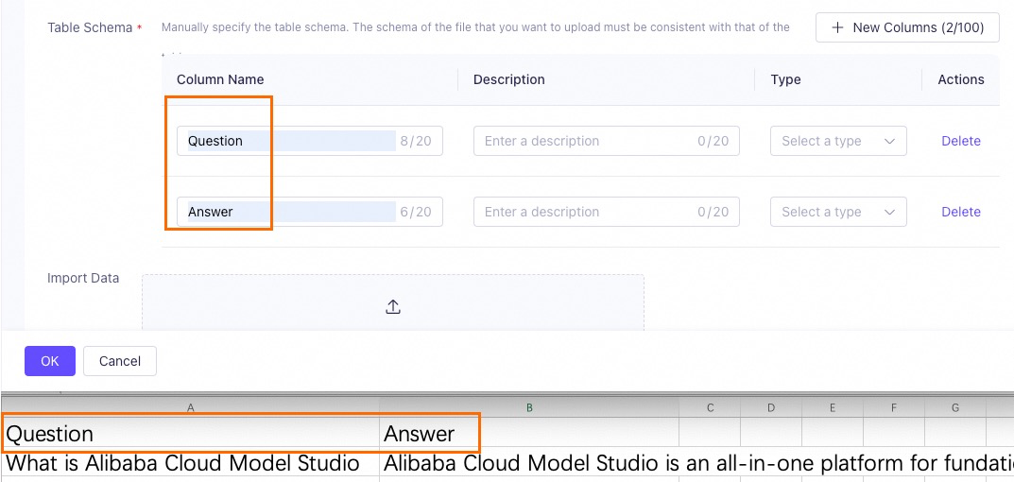The height and width of the screenshot is (482, 1014).
Task: Click spreadsheet cell containing 'Question'
Action: [x=191, y=434]
